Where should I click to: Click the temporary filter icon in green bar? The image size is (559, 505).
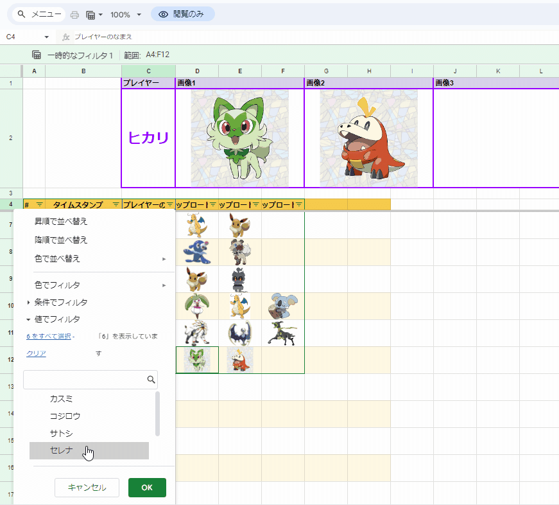[x=37, y=55]
